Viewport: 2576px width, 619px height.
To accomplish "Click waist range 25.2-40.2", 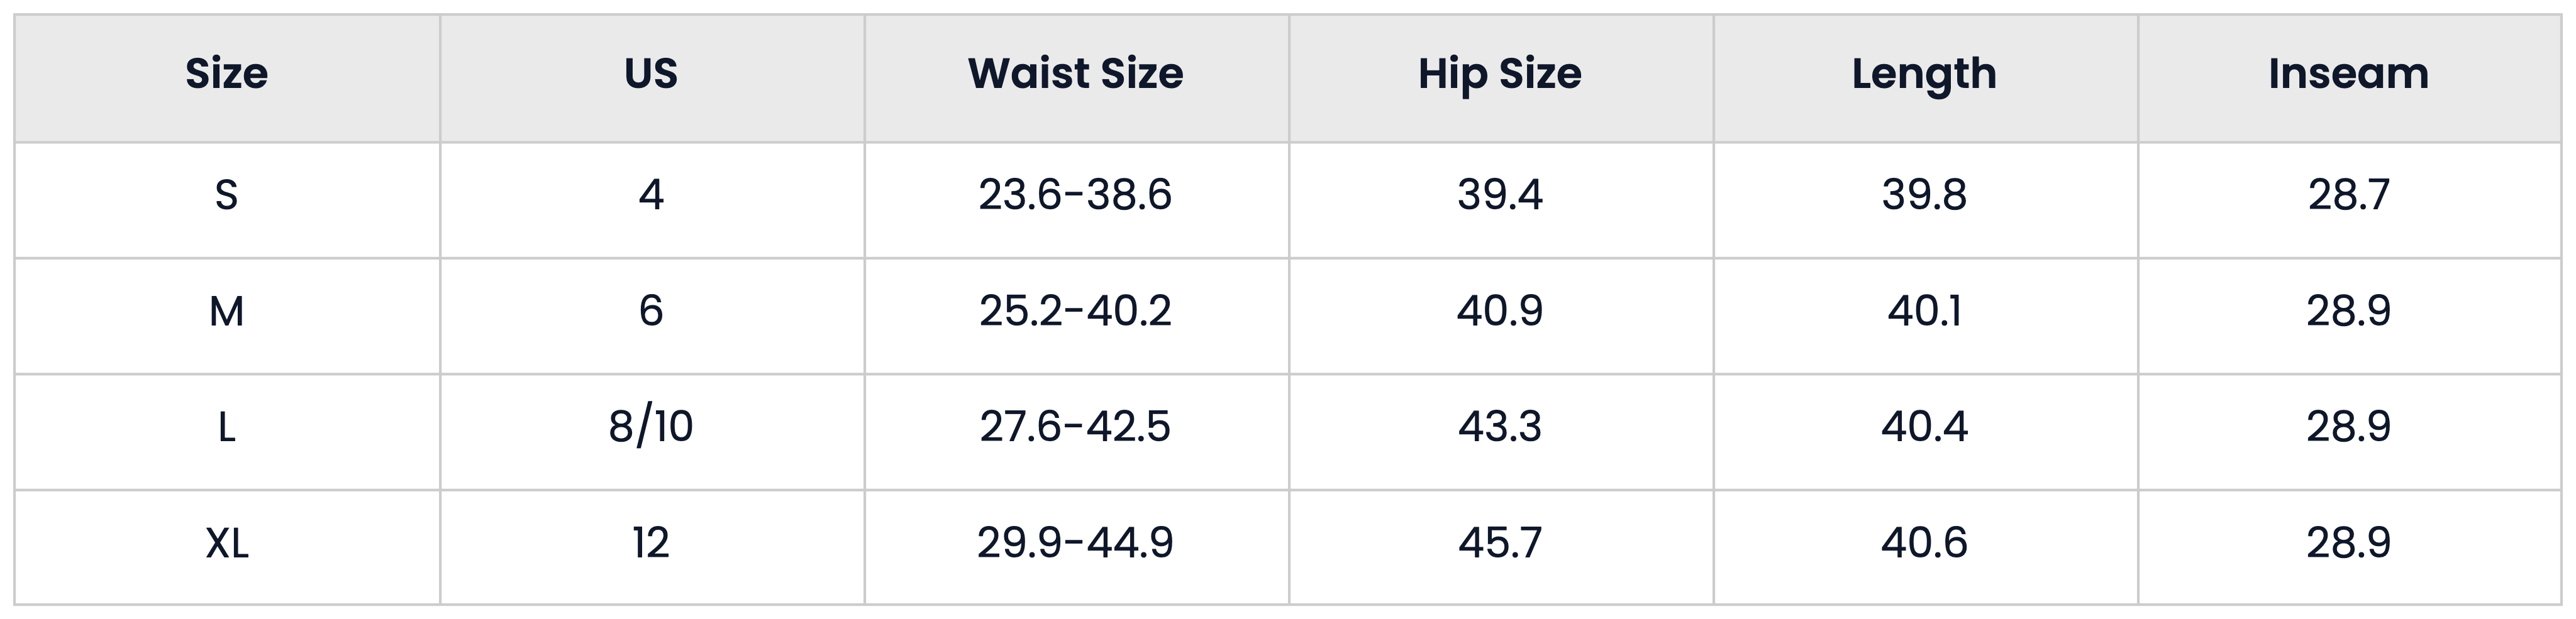I will (x=1077, y=316).
